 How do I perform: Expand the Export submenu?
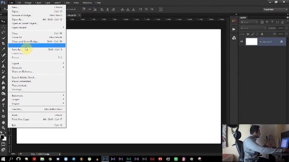37,63
